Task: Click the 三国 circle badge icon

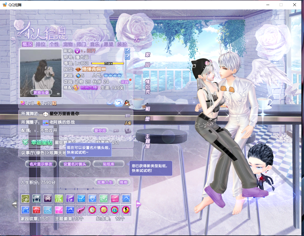Action: (x=128, y=123)
